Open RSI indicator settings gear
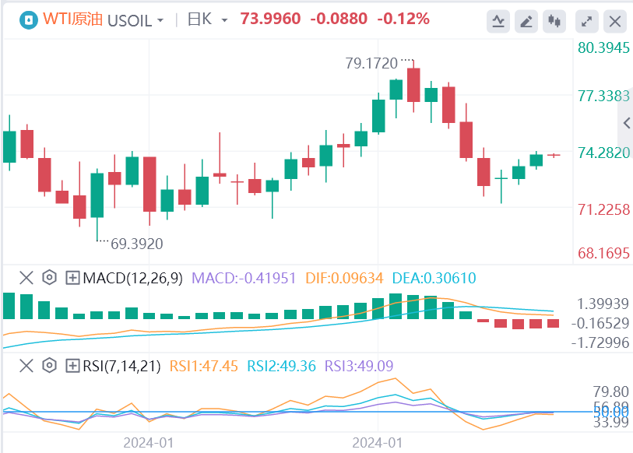The width and height of the screenshot is (633, 453). 49,365
